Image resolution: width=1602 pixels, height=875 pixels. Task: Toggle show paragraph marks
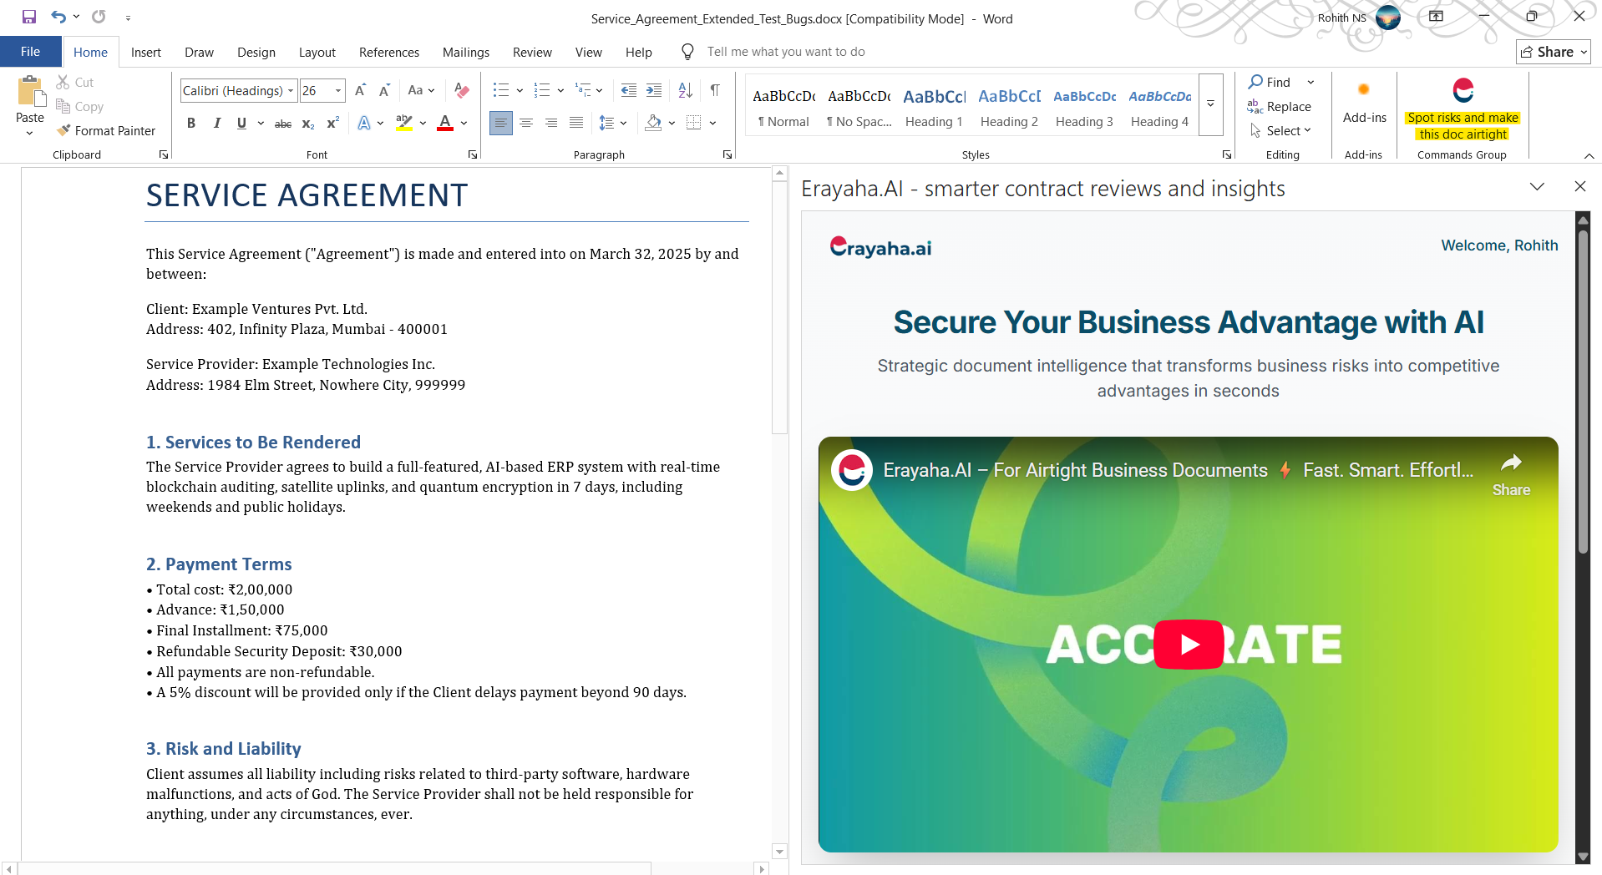coord(715,90)
